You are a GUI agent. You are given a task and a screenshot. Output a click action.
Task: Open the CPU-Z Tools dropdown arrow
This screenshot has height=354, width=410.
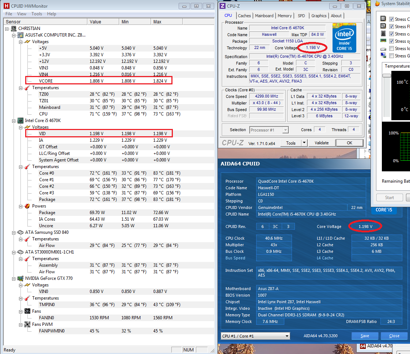tap(304, 143)
